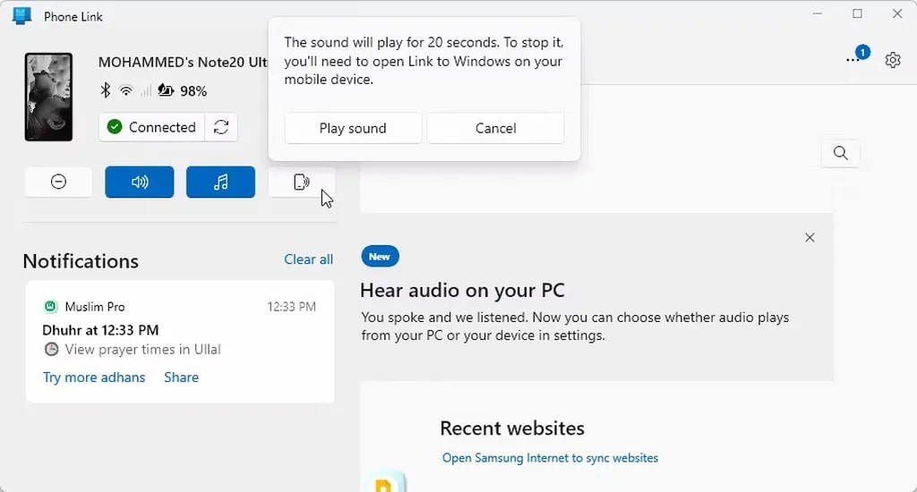Toggle Do Not Disturb on the phone
The height and width of the screenshot is (492, 917).
(58, 182)
